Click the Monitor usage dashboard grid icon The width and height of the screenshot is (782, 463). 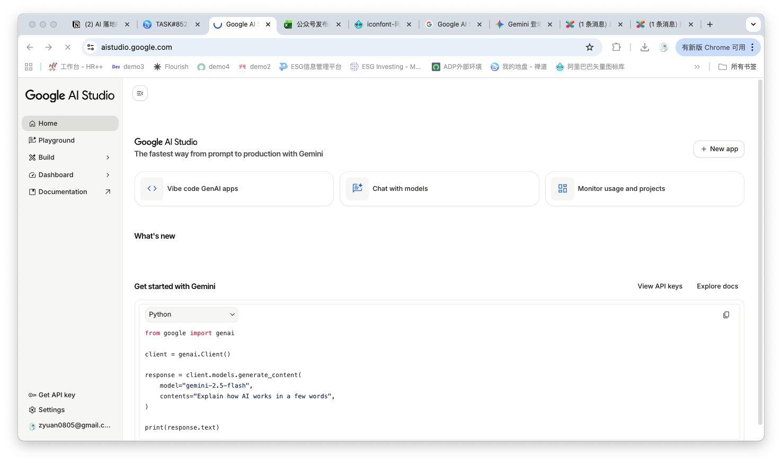coord(563,189)
